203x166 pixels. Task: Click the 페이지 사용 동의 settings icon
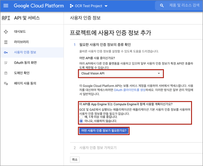[6, 83]
